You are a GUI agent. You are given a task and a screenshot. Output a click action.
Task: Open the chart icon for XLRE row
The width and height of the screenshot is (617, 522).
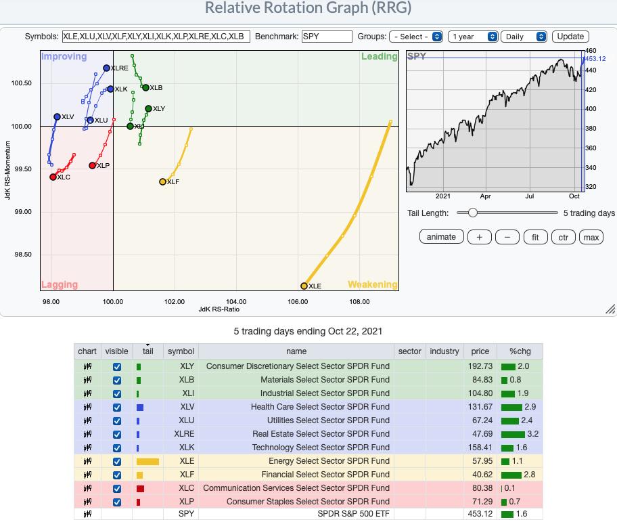(x=87, y=434)
